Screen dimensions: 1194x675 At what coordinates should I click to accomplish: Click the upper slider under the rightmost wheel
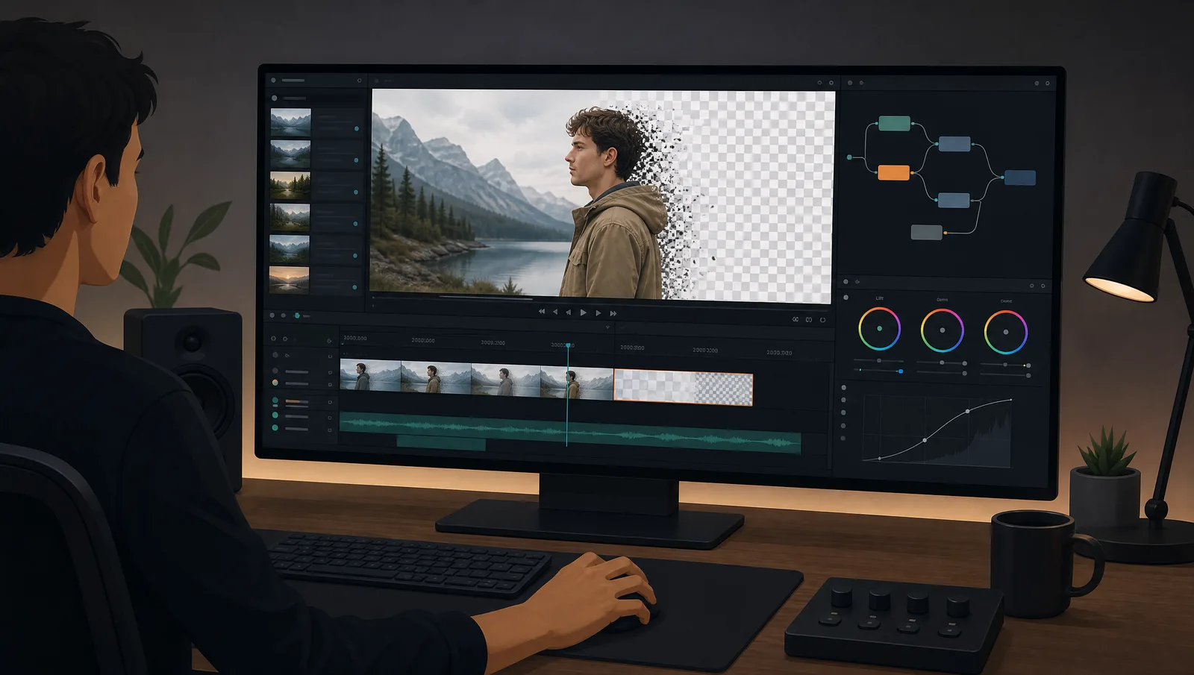(1005, 365)
